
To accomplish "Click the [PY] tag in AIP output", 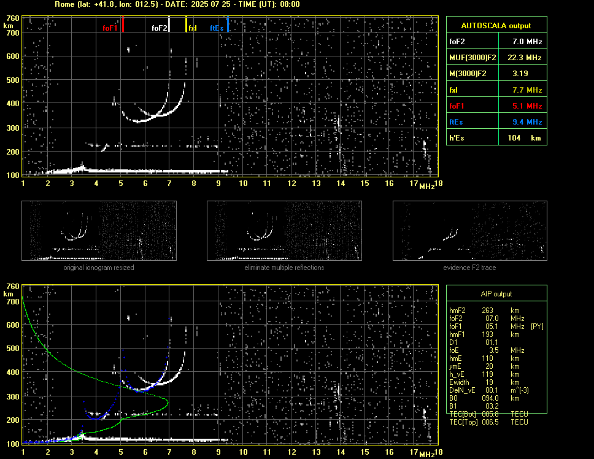I will 537,326.
